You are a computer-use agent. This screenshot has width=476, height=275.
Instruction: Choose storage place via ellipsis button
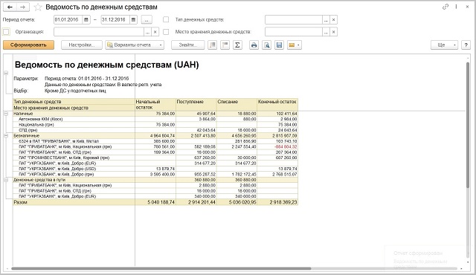click(326, 32)
